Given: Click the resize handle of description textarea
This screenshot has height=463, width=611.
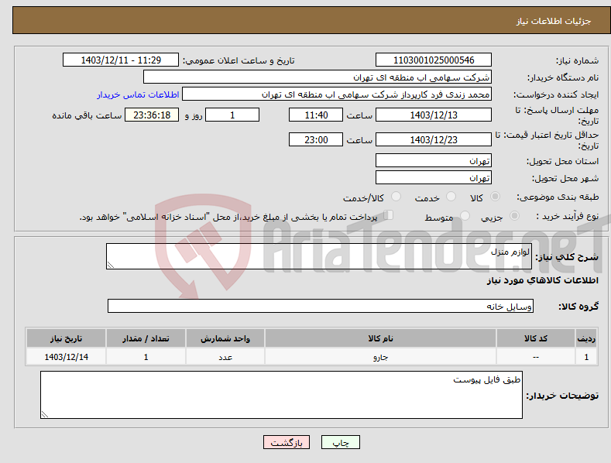Looking at the screenshot, I should pyautogui.click(x=111, y=265).
